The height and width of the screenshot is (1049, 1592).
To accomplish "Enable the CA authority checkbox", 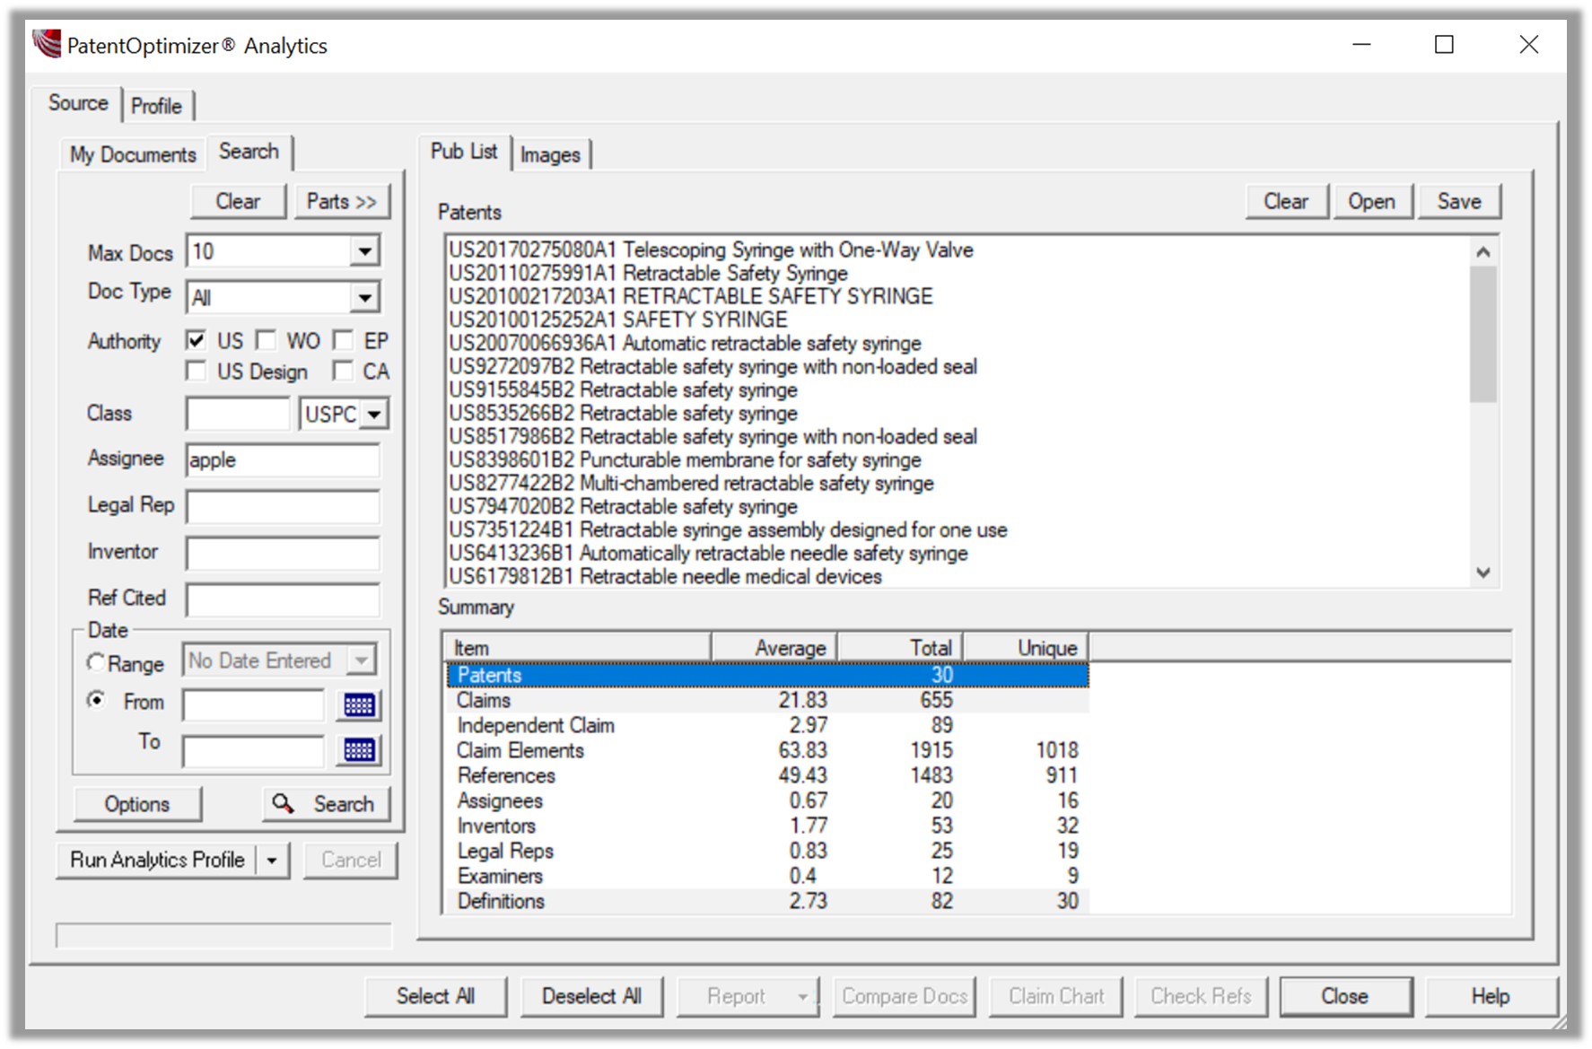I will 343,371.
